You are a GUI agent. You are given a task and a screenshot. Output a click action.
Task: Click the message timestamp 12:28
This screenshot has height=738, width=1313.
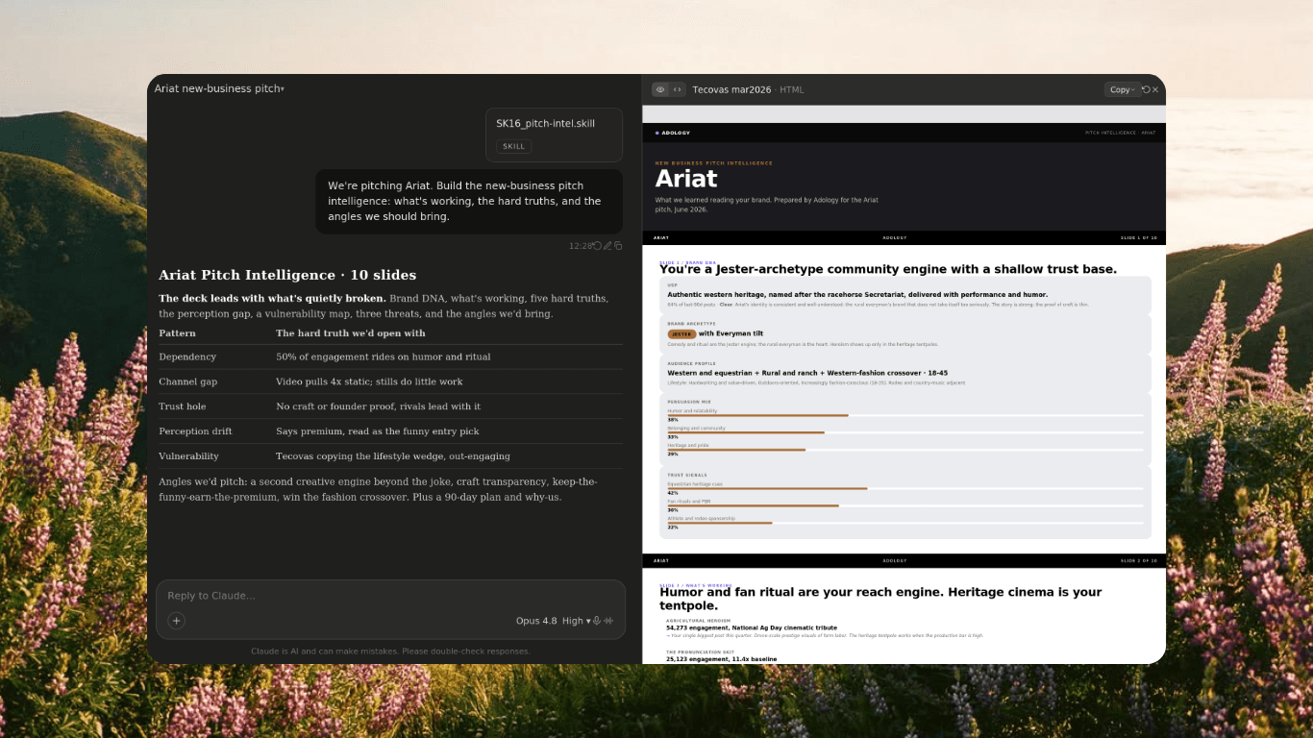(580, 246)
